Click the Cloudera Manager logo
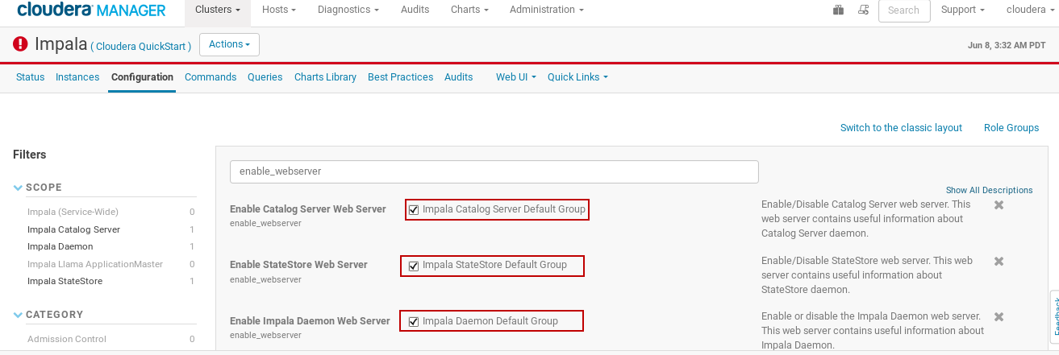Screen dimensions: 1059x355 point(90,10)
